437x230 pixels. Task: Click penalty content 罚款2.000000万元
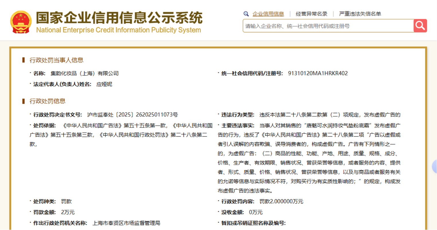coord(281,202)
